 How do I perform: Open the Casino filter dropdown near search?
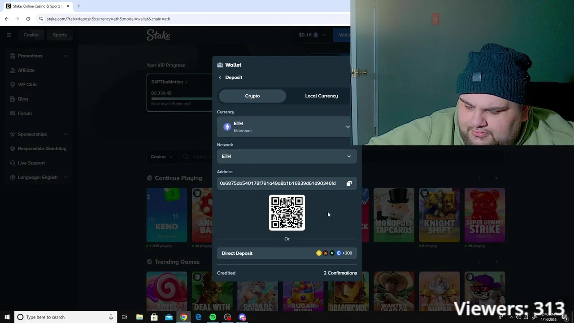tap(161, 157)
